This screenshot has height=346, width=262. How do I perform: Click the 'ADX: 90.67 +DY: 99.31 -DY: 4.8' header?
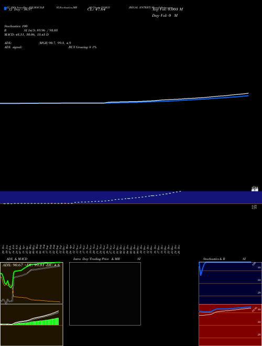(x=31, y=265)
